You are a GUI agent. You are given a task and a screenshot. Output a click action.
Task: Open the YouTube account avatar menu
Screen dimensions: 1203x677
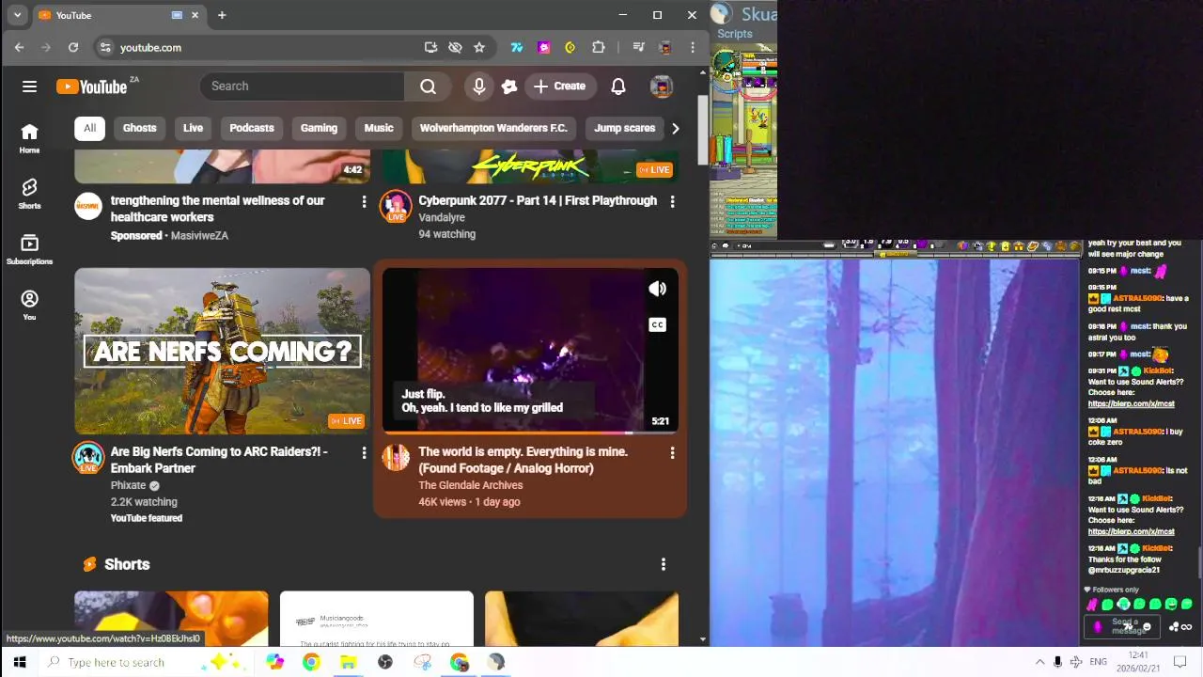pos(662,87)
